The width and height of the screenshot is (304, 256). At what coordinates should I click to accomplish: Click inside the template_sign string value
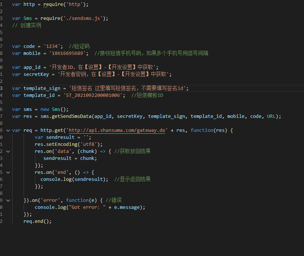point(125,88)
